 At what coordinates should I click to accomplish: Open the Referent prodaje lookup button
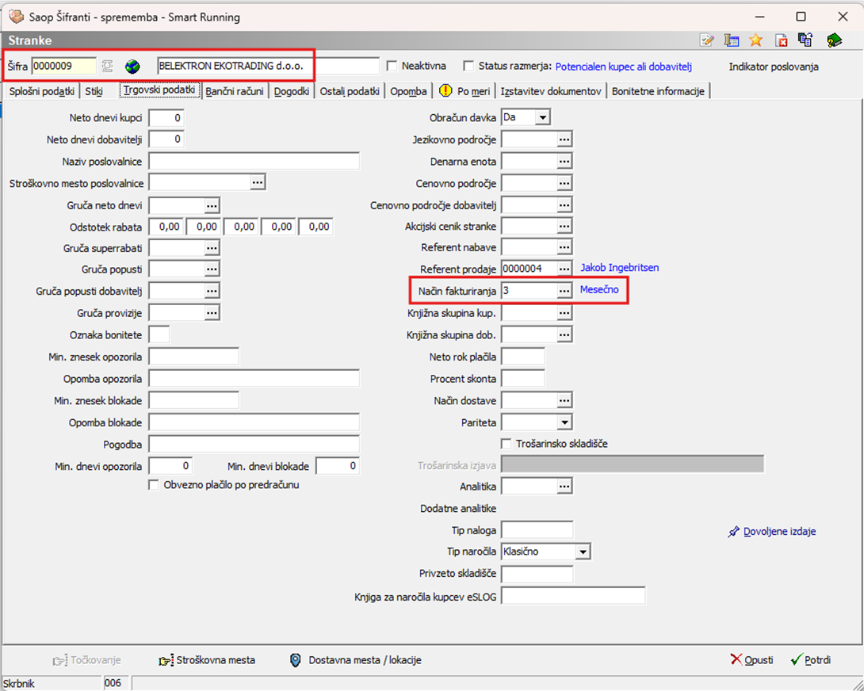coord(564,269)
